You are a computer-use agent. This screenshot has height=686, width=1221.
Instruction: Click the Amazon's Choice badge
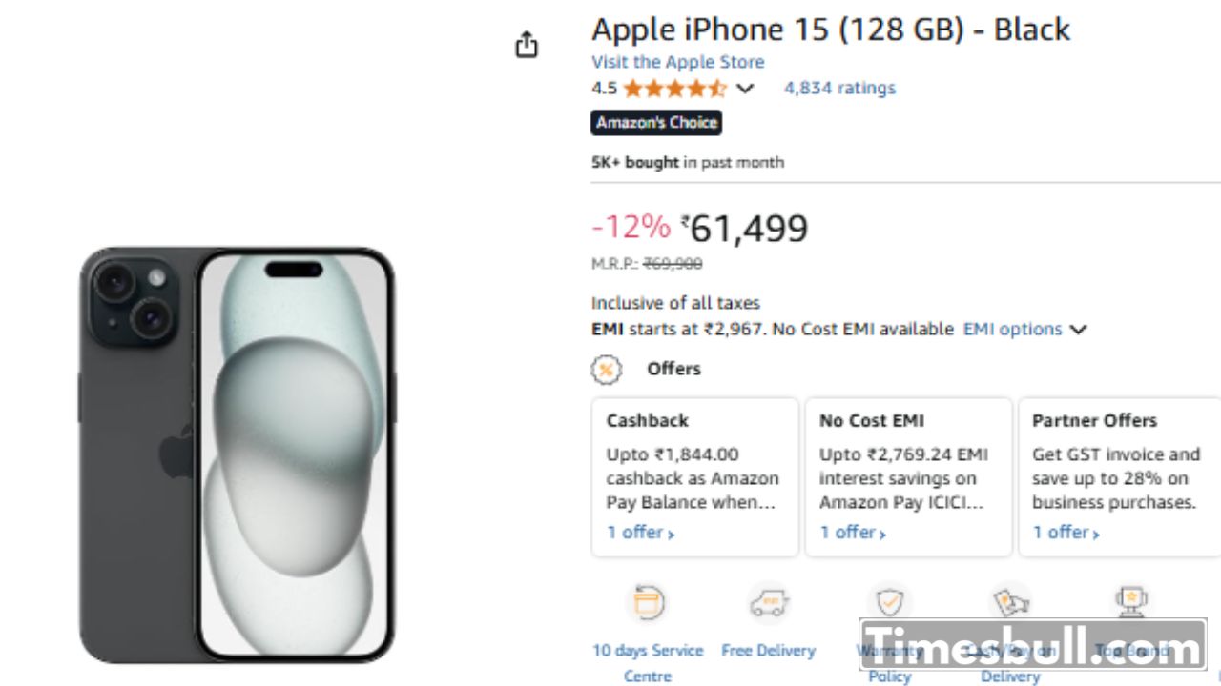(656, 123)
